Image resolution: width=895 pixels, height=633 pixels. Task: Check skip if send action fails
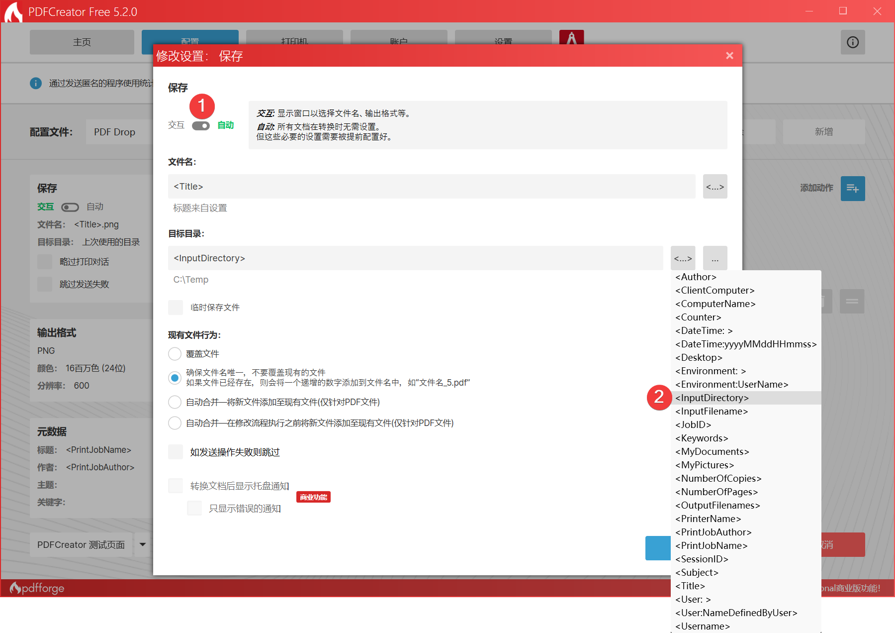coord(176,452)
